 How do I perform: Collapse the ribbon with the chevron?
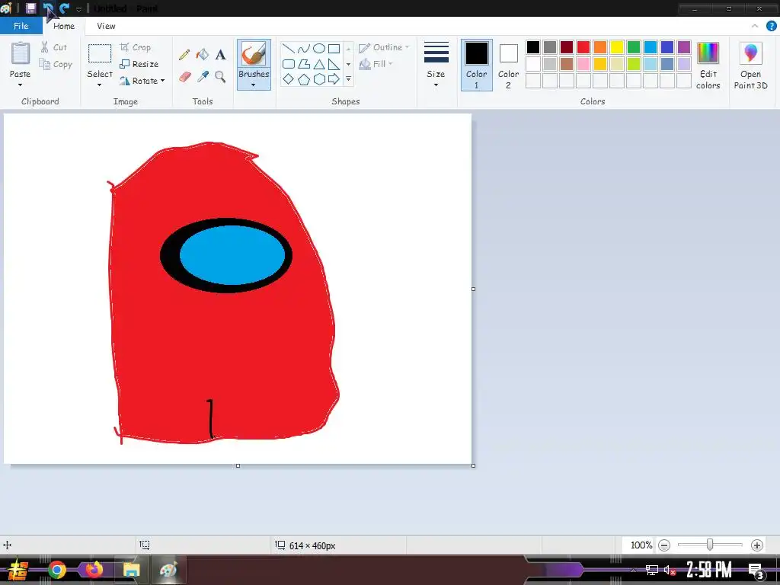pos(755,26)
